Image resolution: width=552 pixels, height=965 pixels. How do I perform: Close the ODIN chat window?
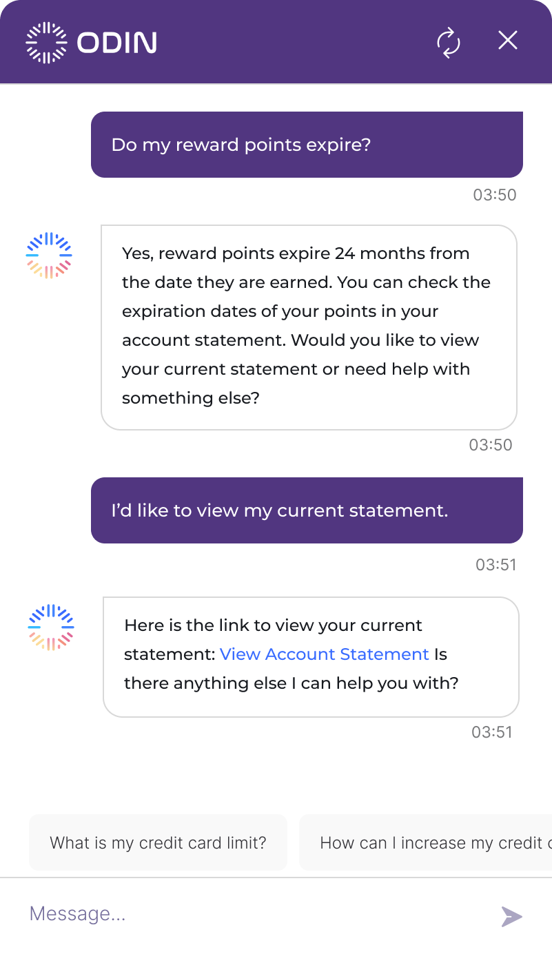[508, 41]
